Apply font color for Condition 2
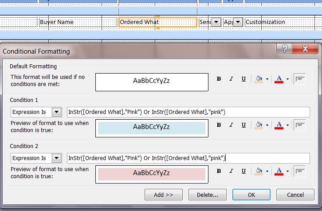This screenshot has width=322, height=211. pyautogui.click(x=279, y=171)
